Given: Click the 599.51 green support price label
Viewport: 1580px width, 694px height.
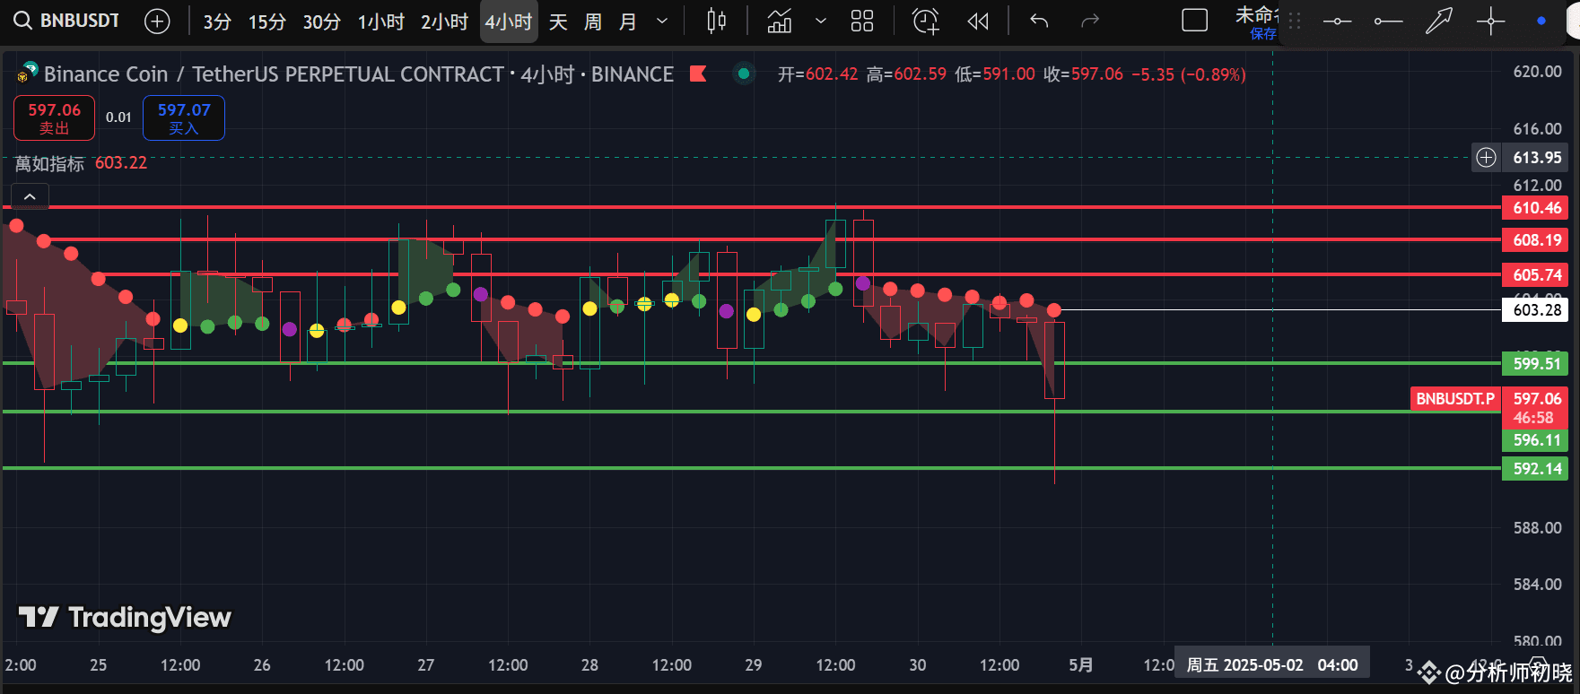Looking at the screenshot, I should pos(1535,364).
